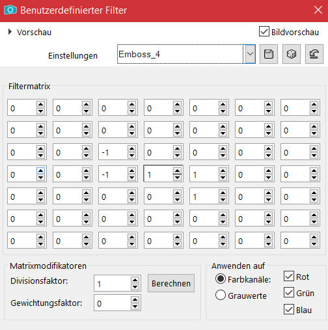
Task: Select the Grauwerte radio option
Action: (x=221, y=295)
